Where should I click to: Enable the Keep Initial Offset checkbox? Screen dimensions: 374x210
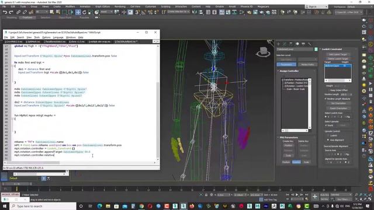tap(329, 90)
